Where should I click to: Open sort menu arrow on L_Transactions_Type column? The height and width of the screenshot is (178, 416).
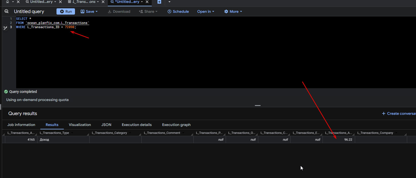click(72, 133)
